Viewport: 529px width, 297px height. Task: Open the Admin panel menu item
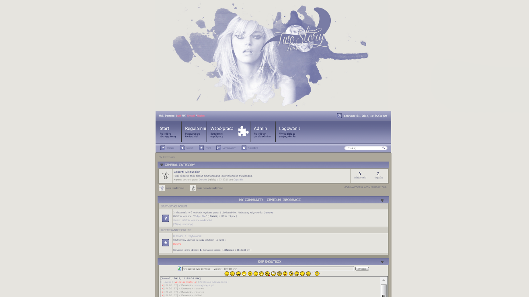pos(262,132)
